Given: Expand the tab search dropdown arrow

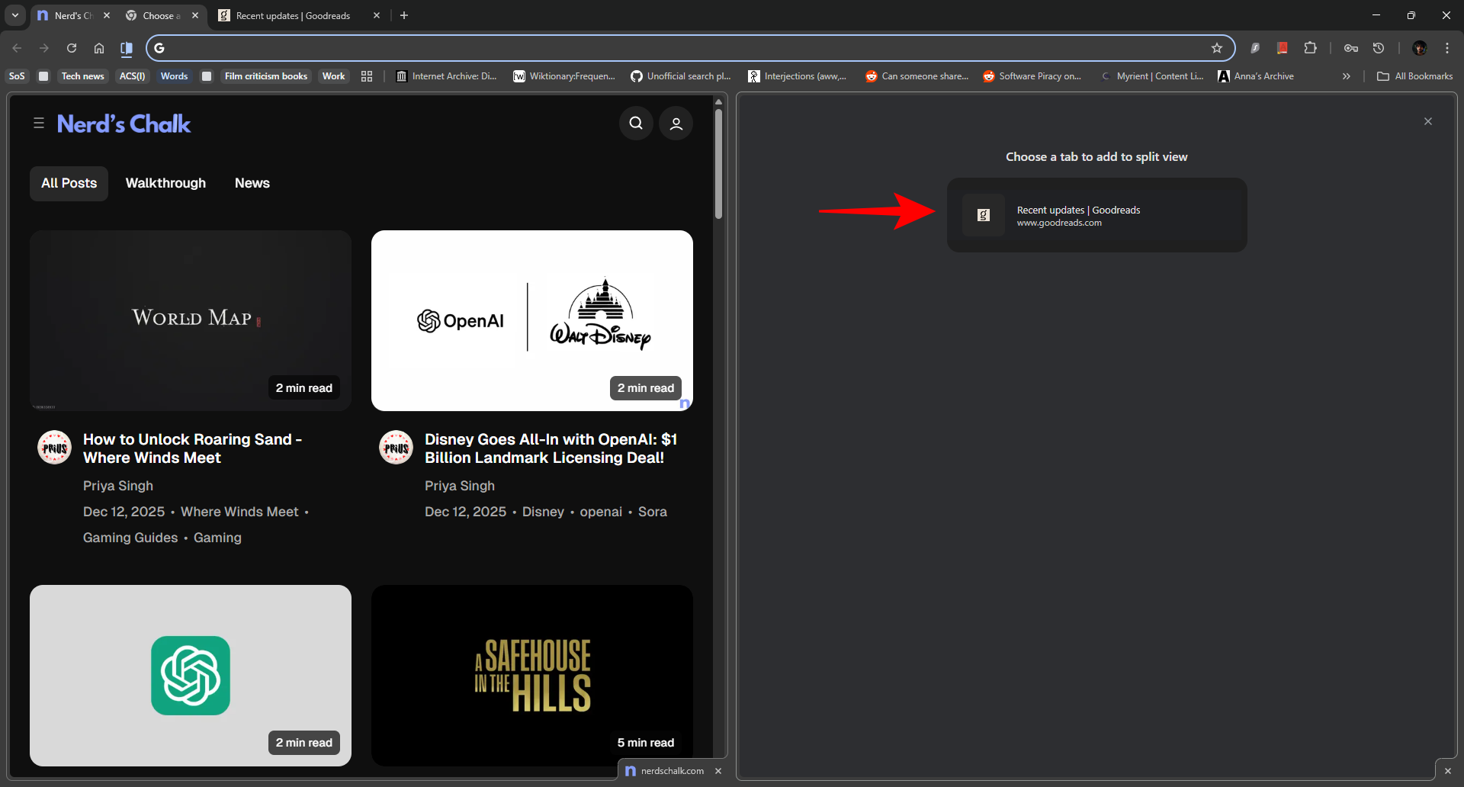Looking at the screenshot, I should click(x=15, y=15).
